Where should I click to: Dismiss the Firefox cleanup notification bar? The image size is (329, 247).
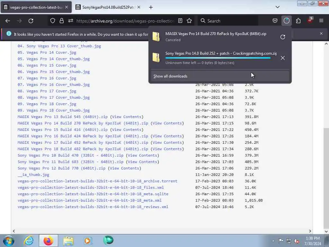coord(321,33)
